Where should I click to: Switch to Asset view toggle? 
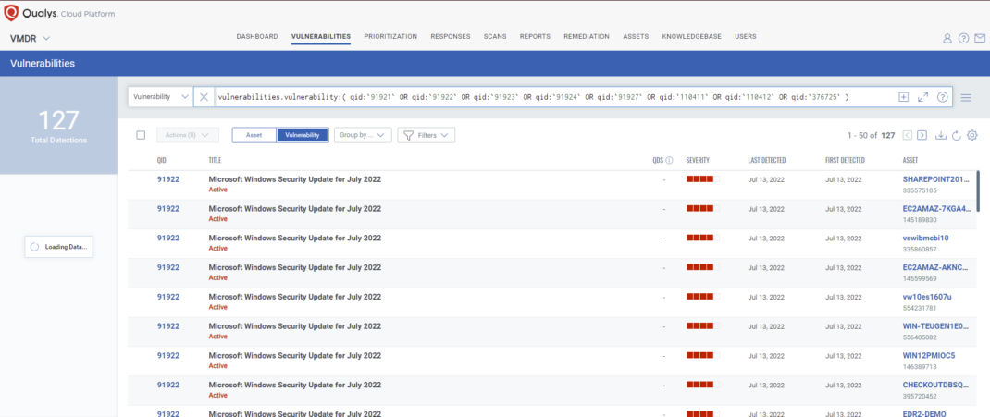pos(254,135)
